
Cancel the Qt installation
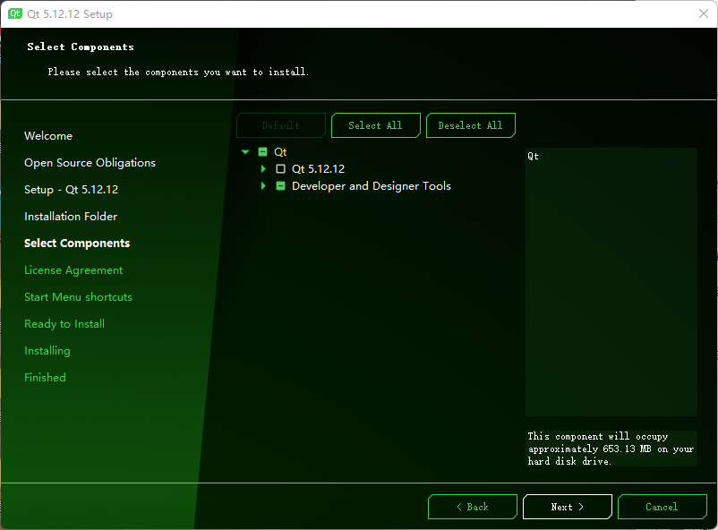(x=662, y=507)
